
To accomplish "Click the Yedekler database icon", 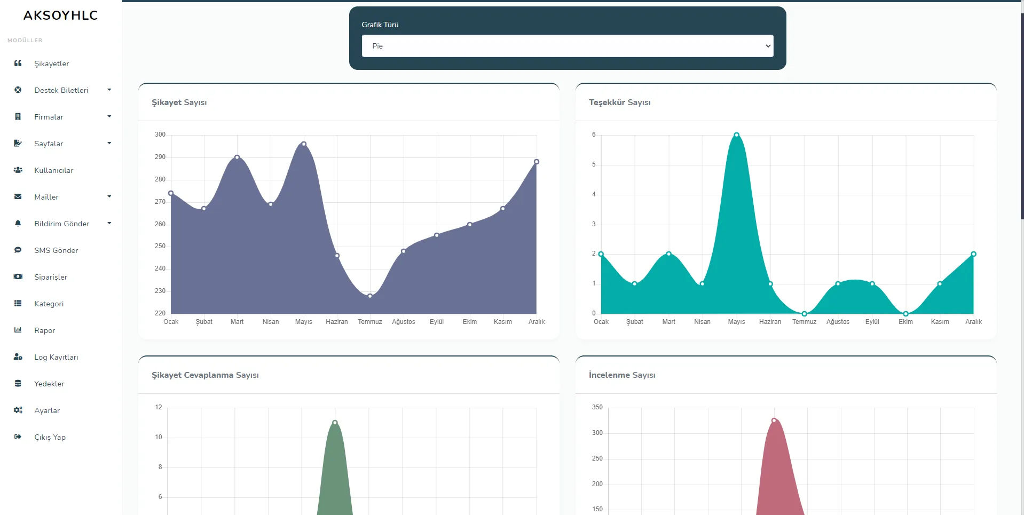I will click(18, 384).
